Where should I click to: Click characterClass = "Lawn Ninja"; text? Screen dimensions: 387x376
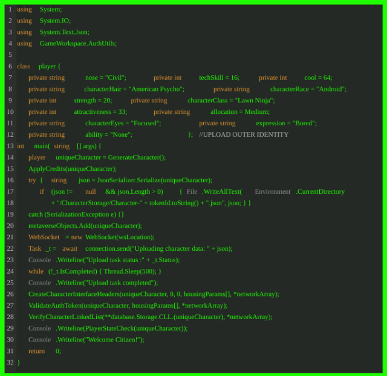coord(231,101)
